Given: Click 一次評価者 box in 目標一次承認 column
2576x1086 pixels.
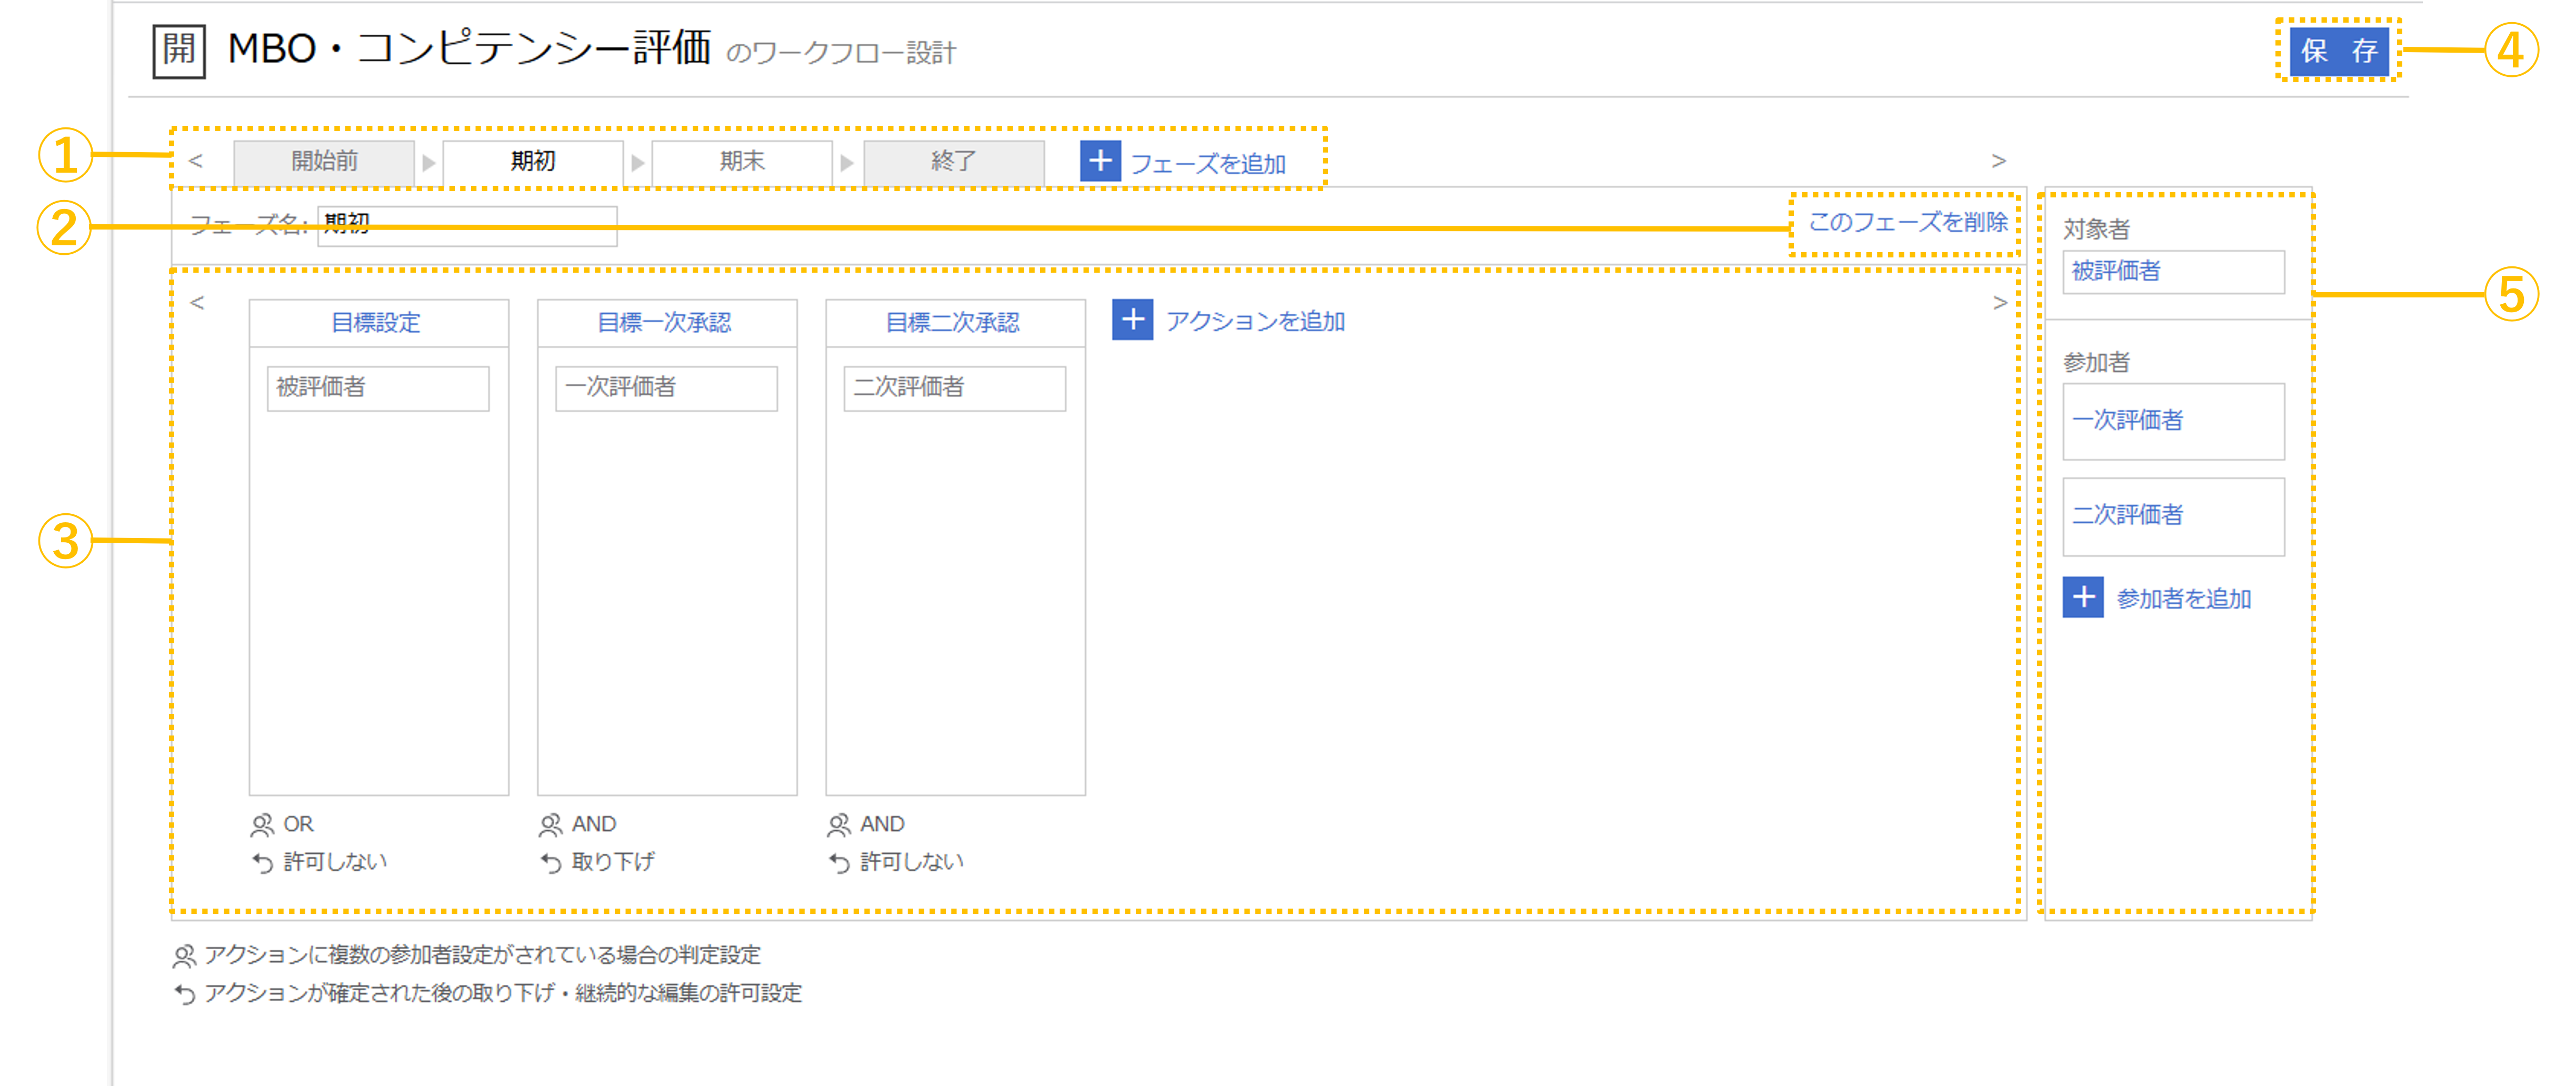Looking at the screenshot, I should point(666,388).
